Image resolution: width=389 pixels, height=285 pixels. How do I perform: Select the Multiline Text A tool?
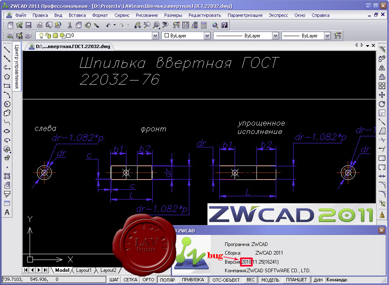(7, 212)
